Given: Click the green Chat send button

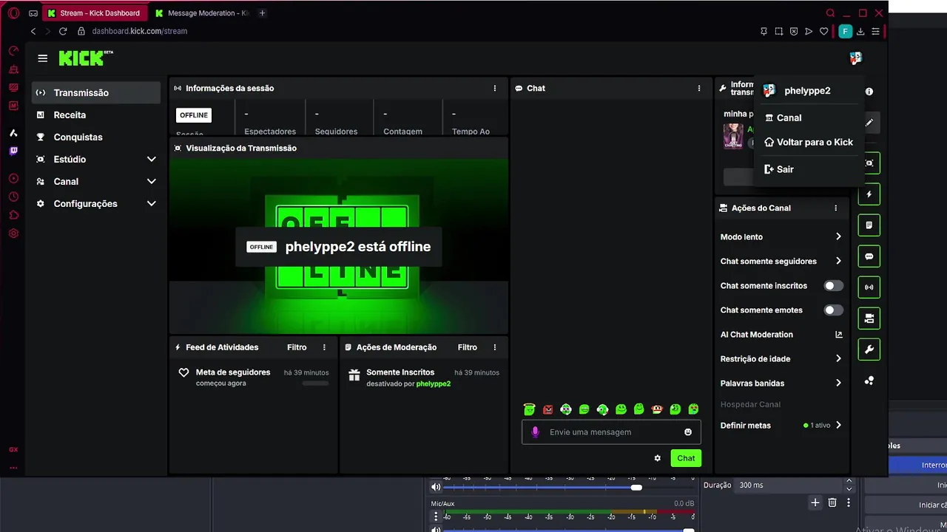Looking at the screenshot, I should pyautogui.click(x=686, y=458).
